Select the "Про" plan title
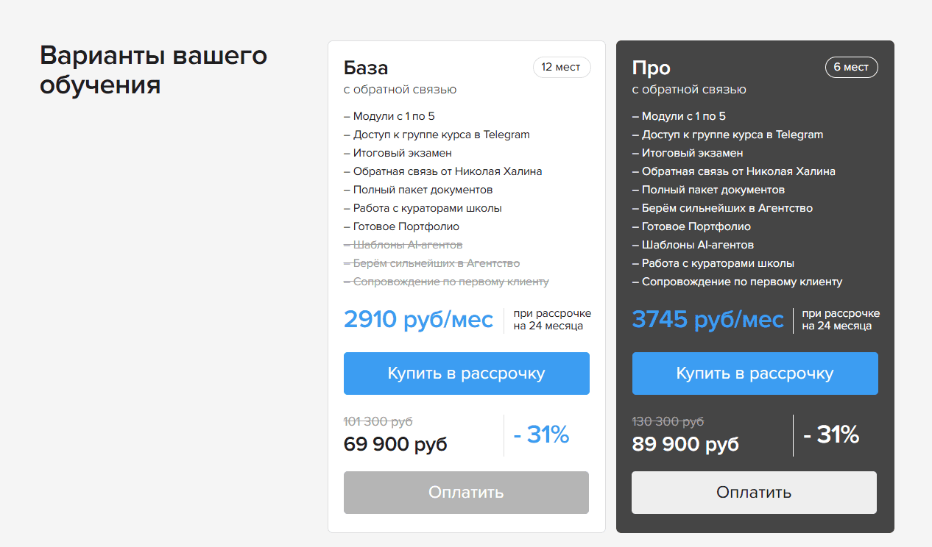 (x=652, y=68)
